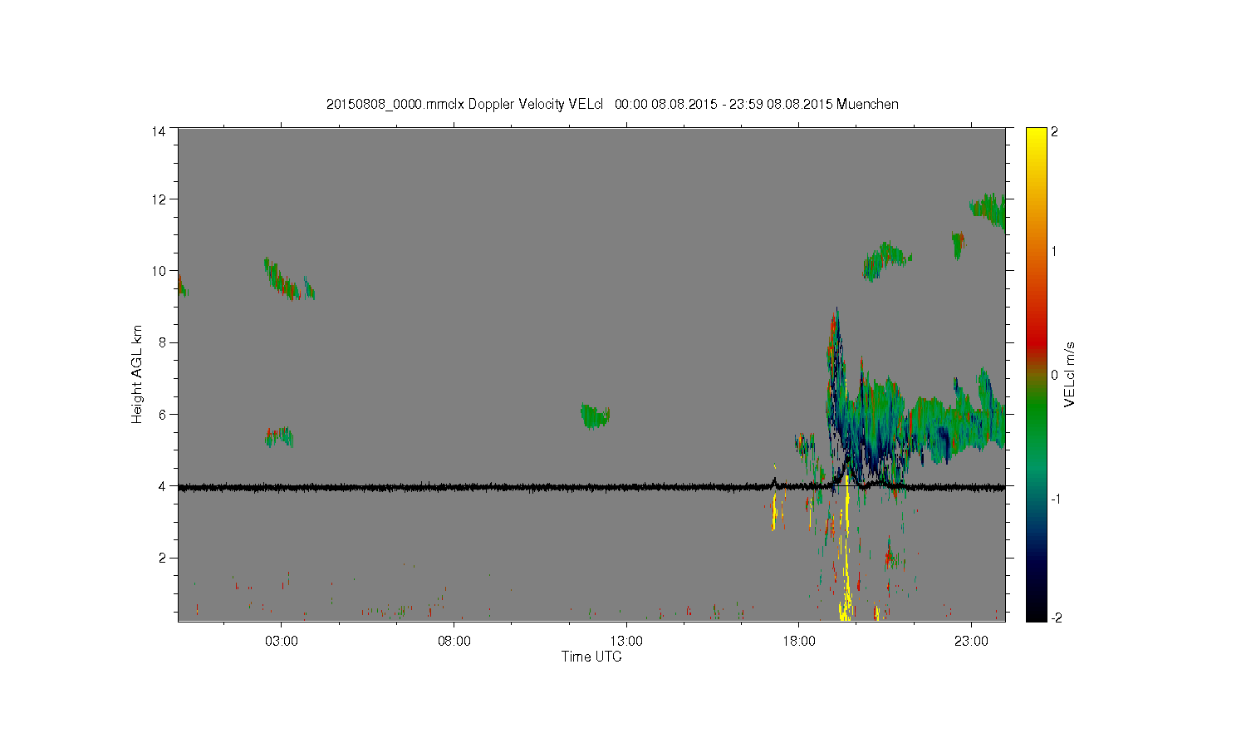Image resolution: width=1246 pixels, height=748 pixels.
Task: Click the 03:00 time axis label
Action: (281, 641)
